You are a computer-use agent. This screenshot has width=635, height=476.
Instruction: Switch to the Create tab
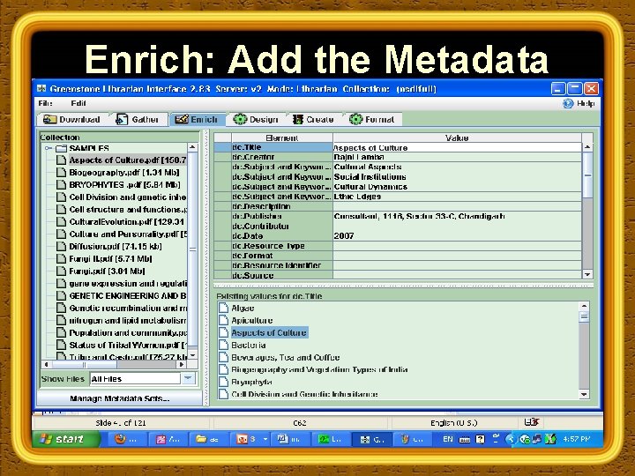pos(314,119)
